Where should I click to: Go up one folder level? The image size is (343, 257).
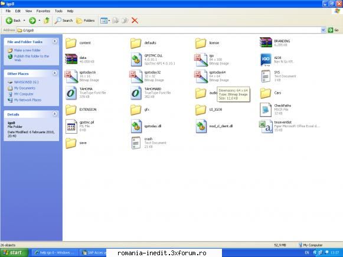pos(47,21)
